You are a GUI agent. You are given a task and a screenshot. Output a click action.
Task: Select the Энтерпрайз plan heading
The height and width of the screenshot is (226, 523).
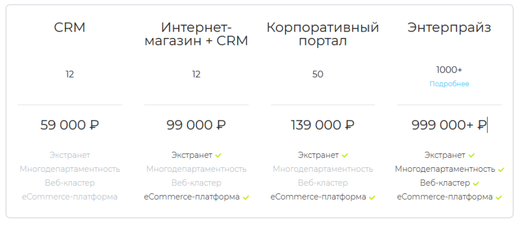click(x=449, y=28)
